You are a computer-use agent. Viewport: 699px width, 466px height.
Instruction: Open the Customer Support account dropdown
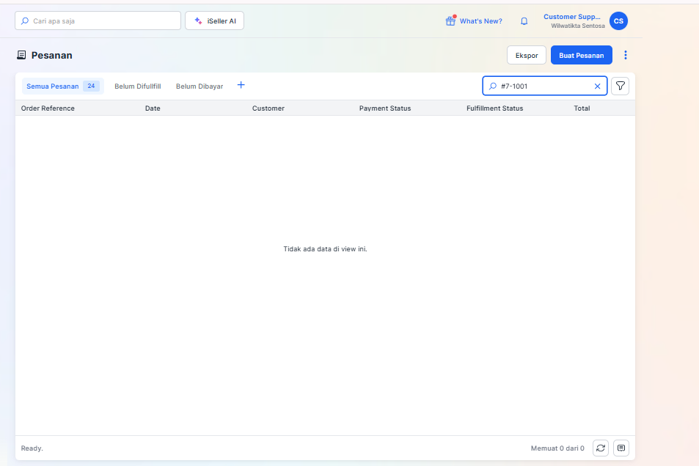point(574,21)
